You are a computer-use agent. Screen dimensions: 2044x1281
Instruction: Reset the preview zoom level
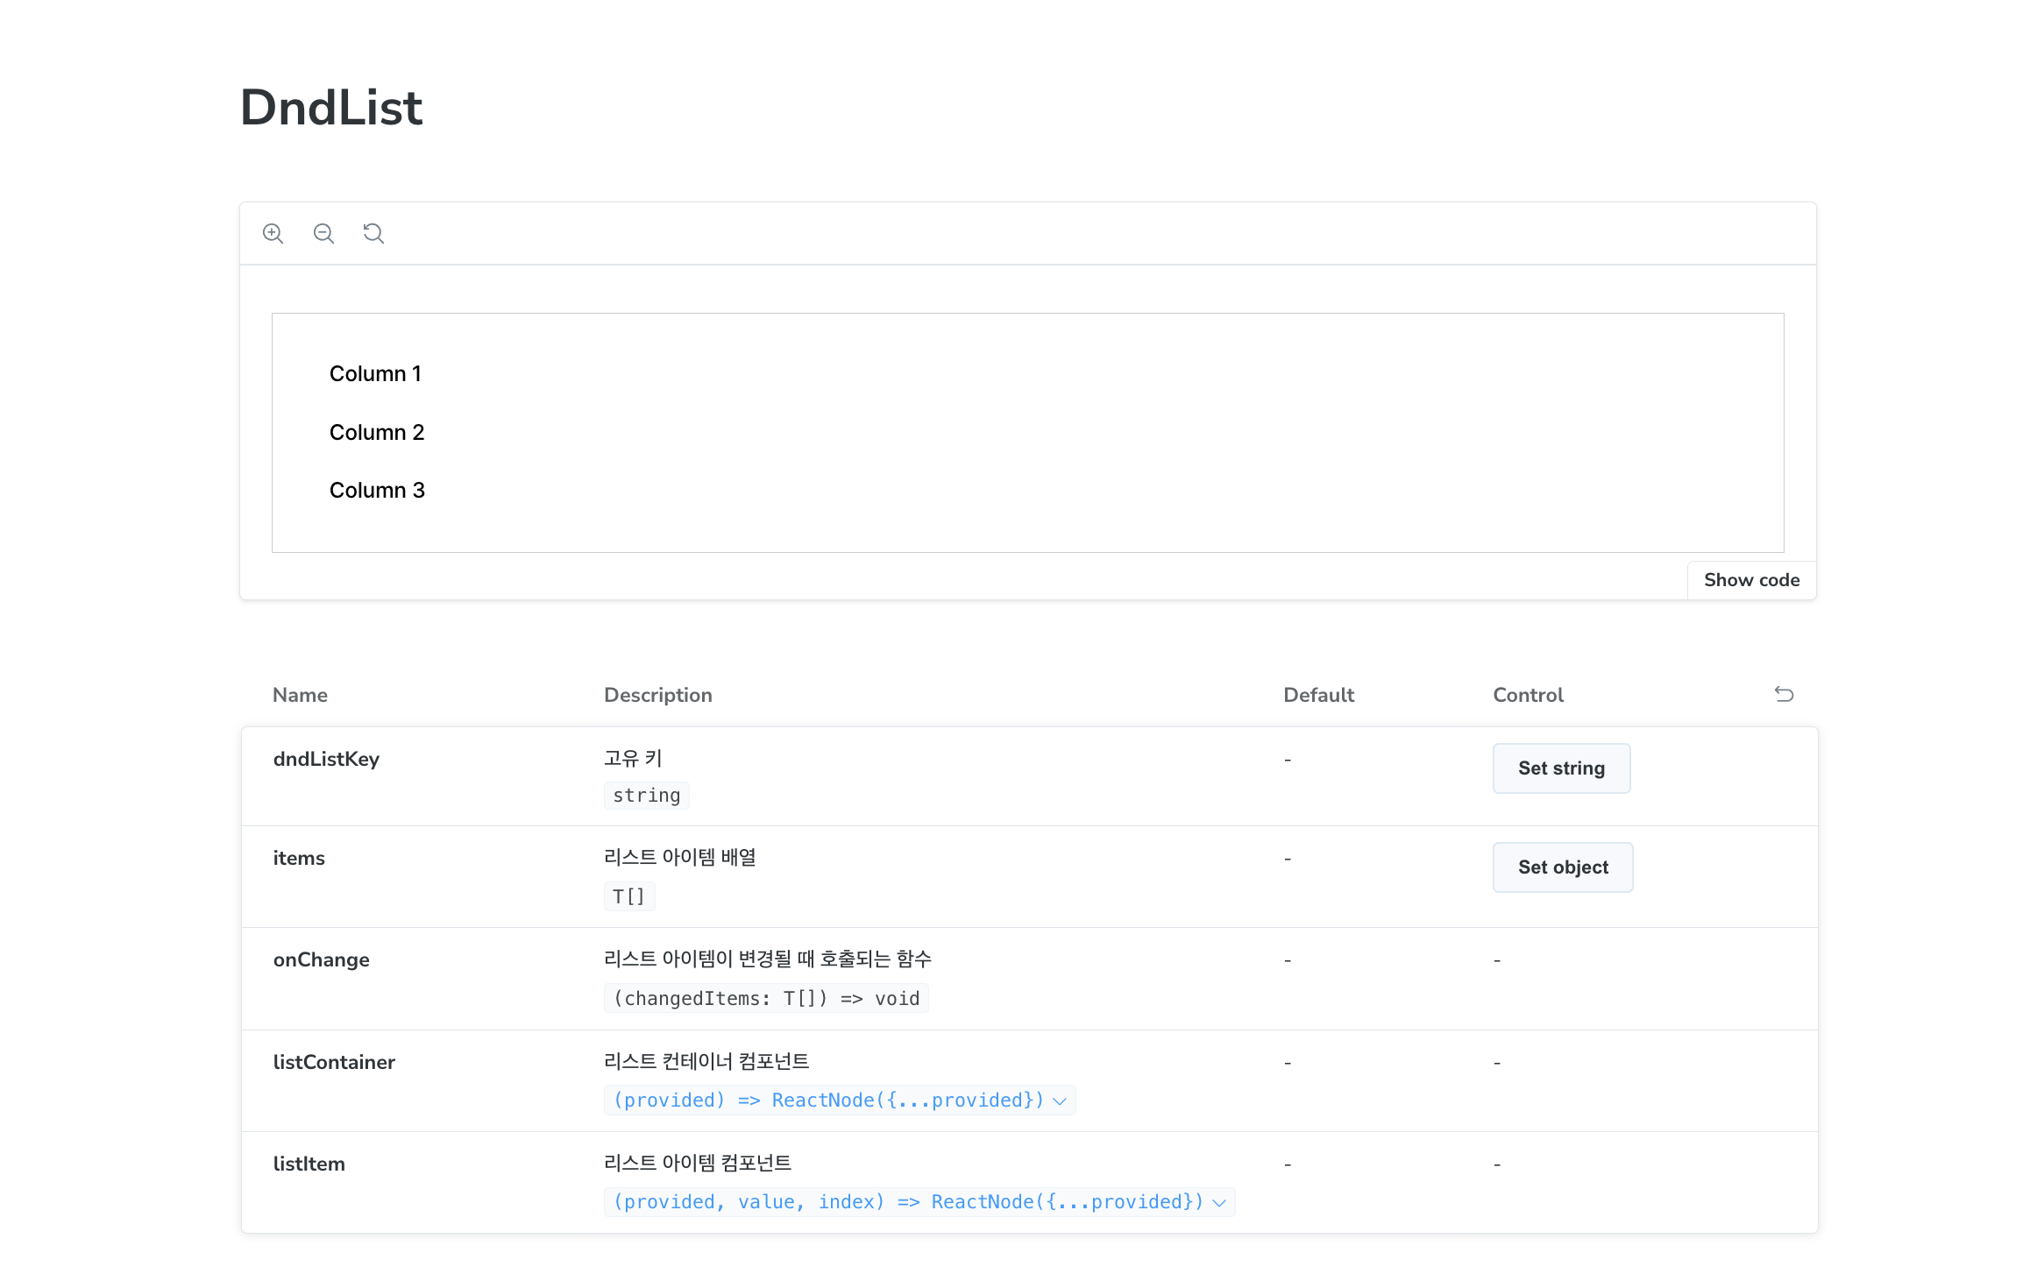(x=373, y=233)
